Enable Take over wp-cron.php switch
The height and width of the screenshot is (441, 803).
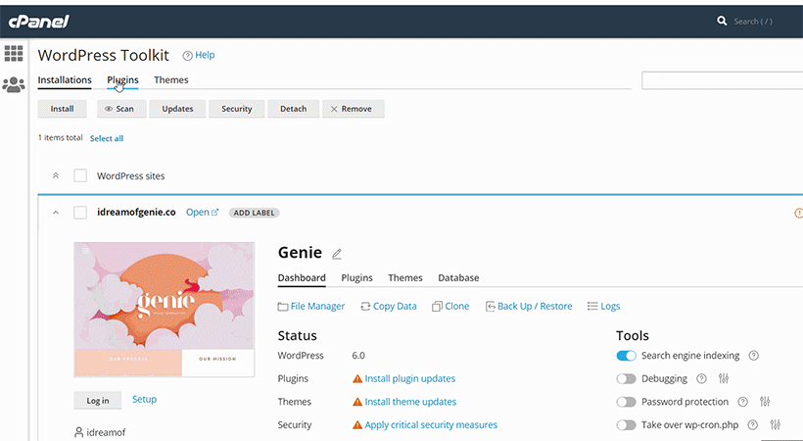(x=626, y=424)
